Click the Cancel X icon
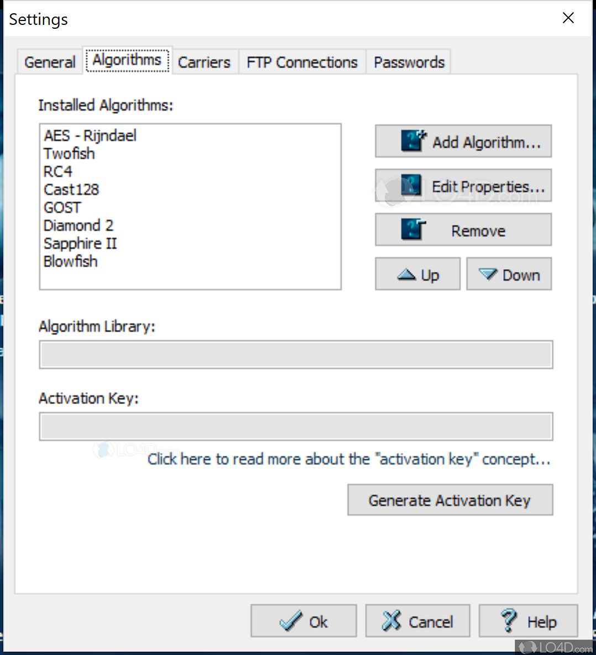Screen dimensions: 596x655 coord(391,621)
